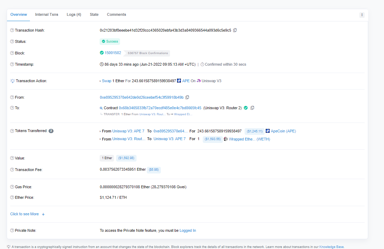Click help icon beside Status
The width and height of the screenshot is (384, 249).
[12, 41]
